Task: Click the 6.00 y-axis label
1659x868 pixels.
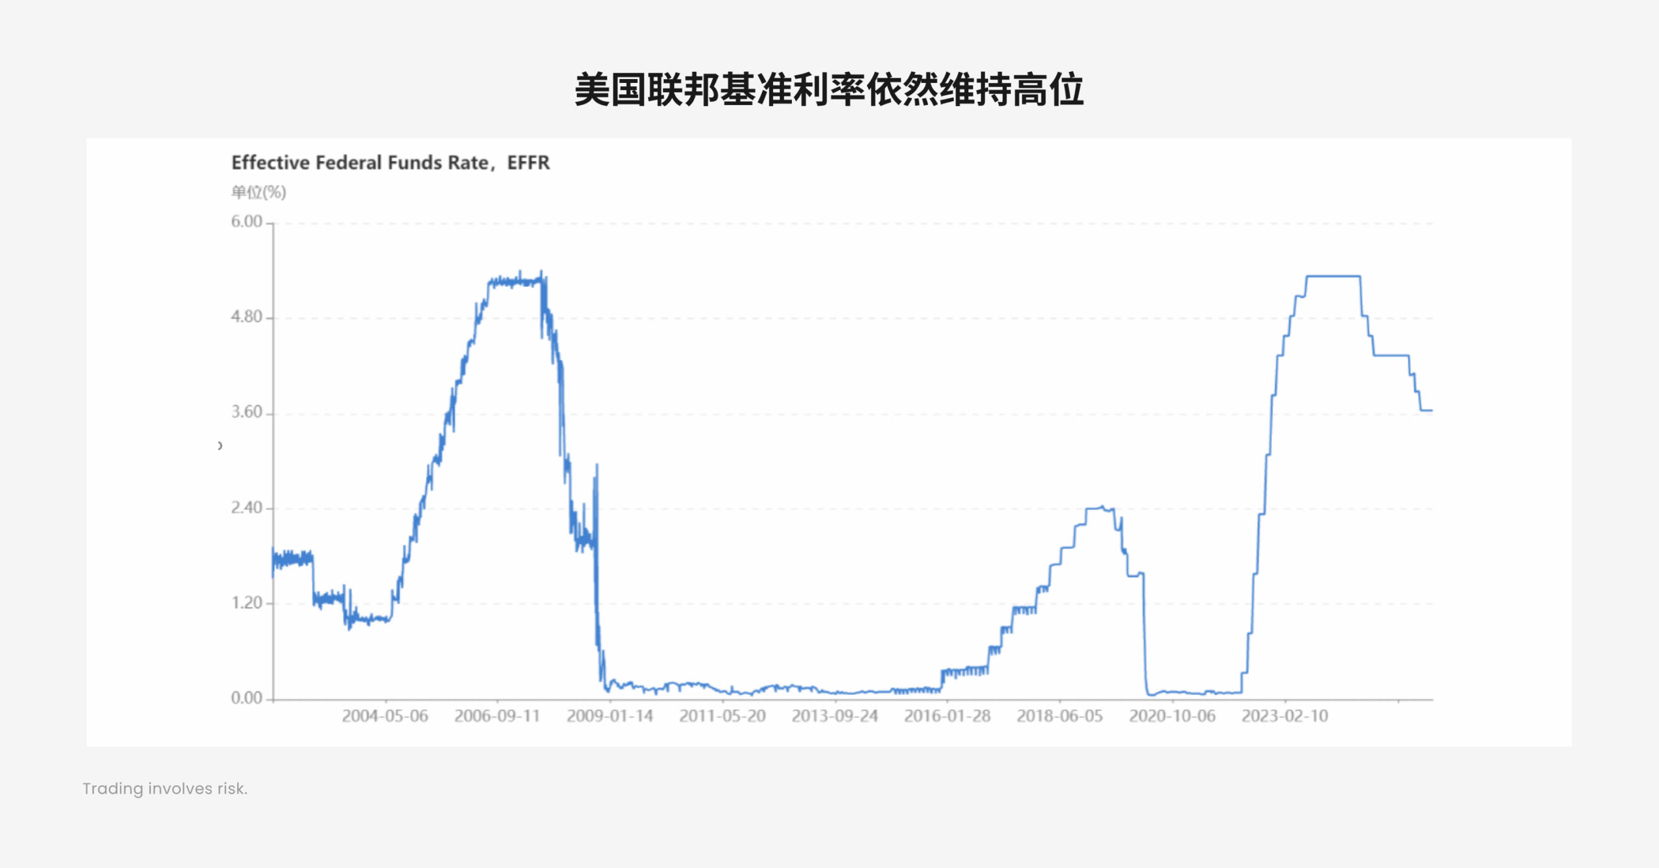Action: (x=247, y=222)
